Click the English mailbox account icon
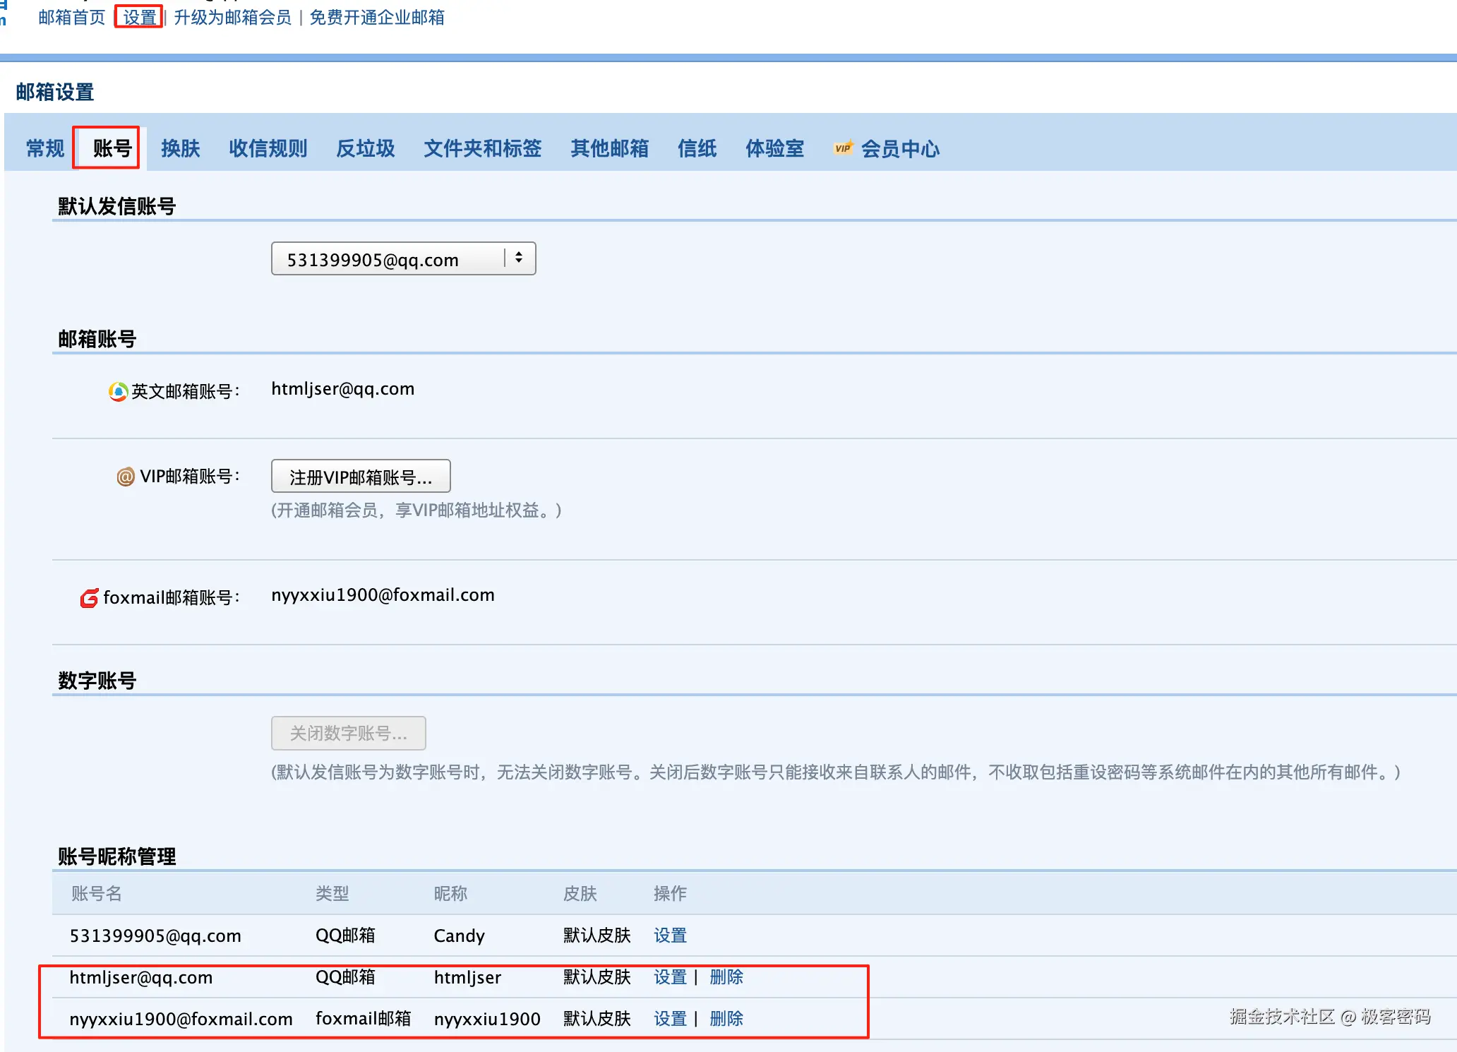Viewport: 1457px width, 1052px height. pos(118,391)
